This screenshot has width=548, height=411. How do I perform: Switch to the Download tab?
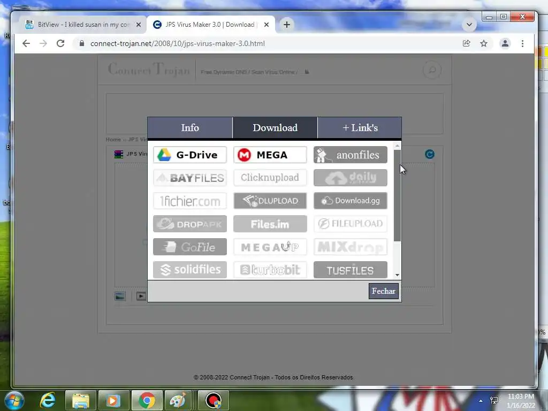coord(275,128)
